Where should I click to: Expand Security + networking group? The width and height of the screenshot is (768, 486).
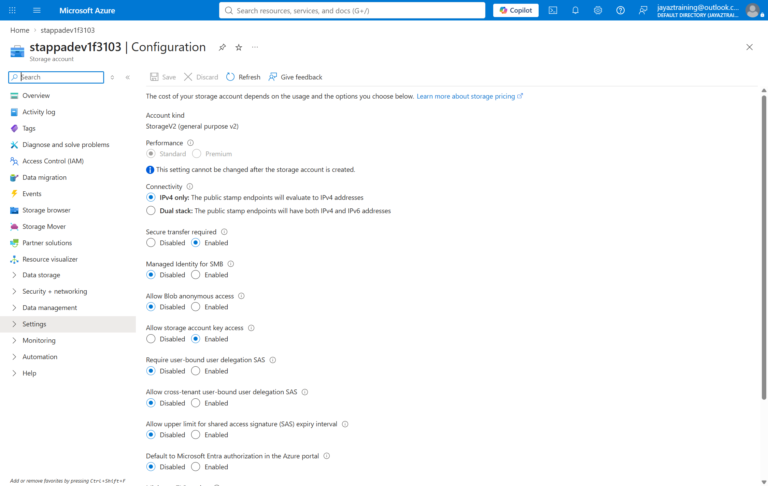[x=68, y=291]
